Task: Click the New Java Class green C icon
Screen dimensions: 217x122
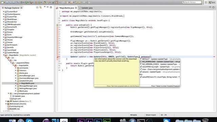Action: (x=39, y=2)
